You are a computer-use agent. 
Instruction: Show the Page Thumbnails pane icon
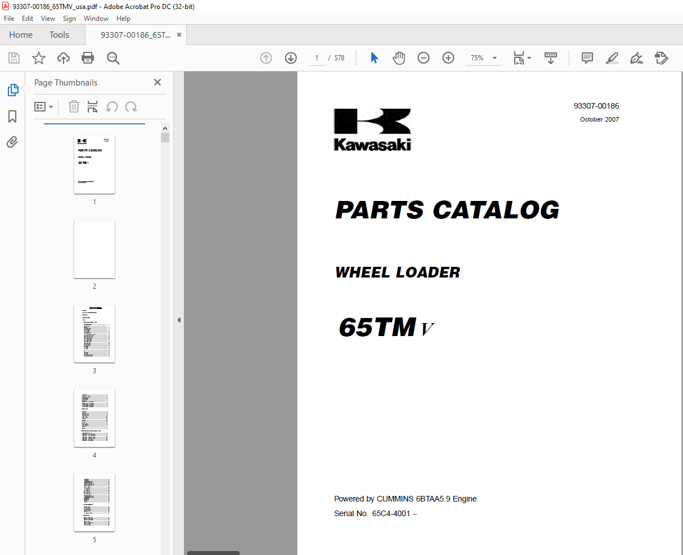[x=12, y=90]
